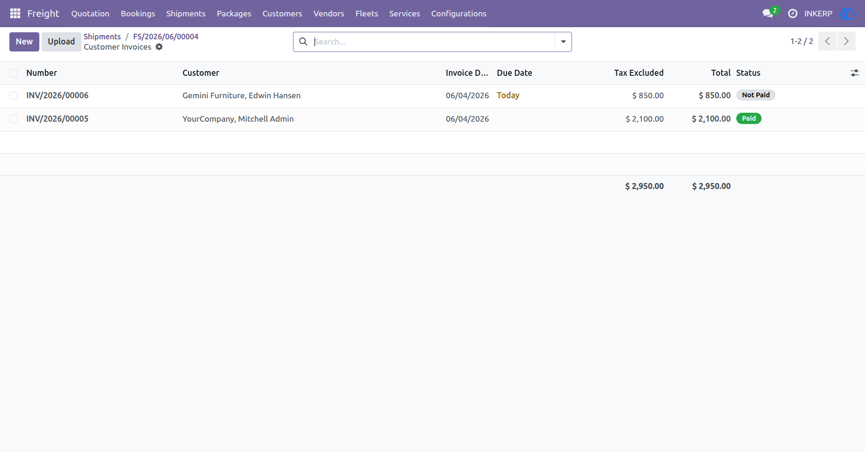This screenshot has width=865, height=452.
Task: Sort by the Due Date column header
Action: pos(514,73)
